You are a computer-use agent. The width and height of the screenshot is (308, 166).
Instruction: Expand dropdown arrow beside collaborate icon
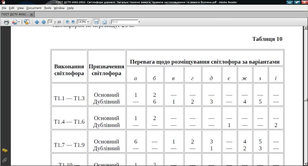[x=19, y=22]
